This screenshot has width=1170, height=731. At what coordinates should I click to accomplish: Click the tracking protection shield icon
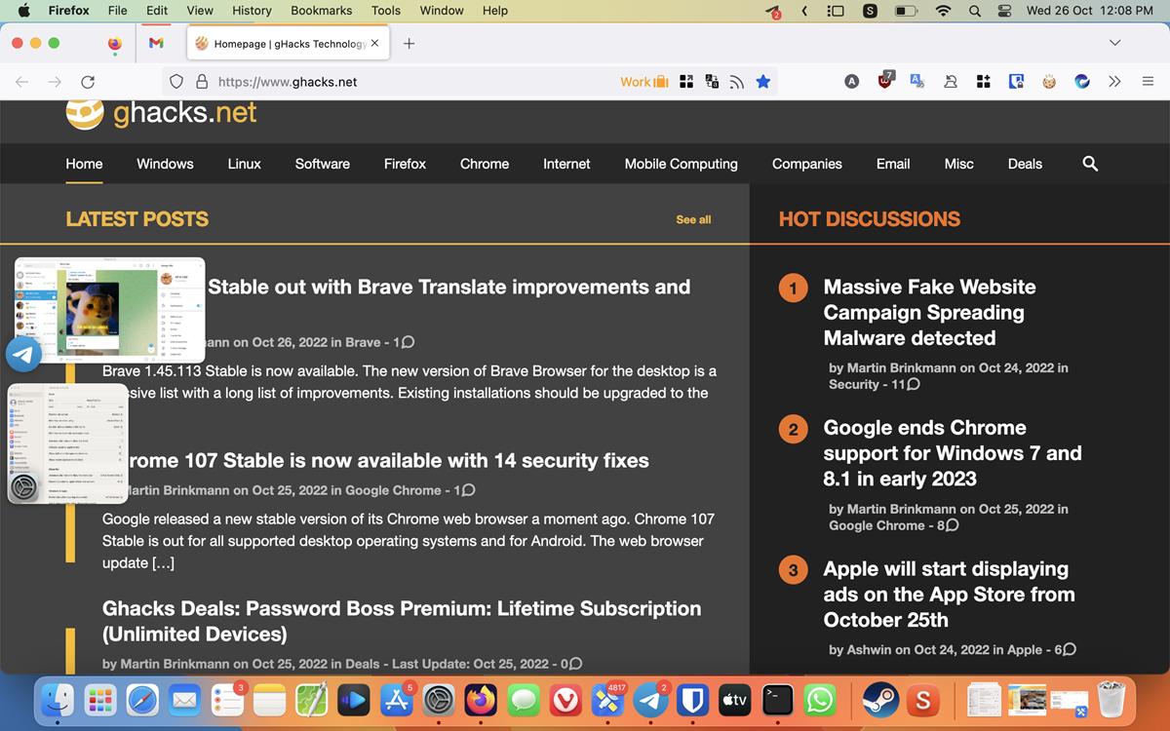(176, 82)
